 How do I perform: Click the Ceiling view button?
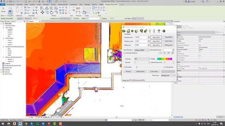point(168,45)
